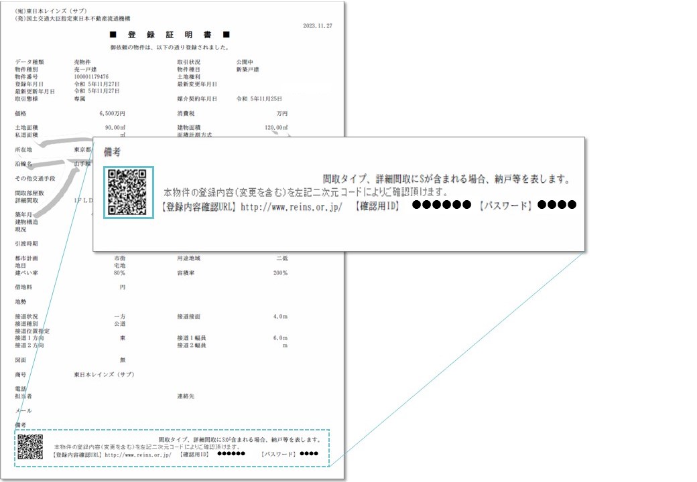Click the 令和 5年11月25日 contract date

pos(256,98)
